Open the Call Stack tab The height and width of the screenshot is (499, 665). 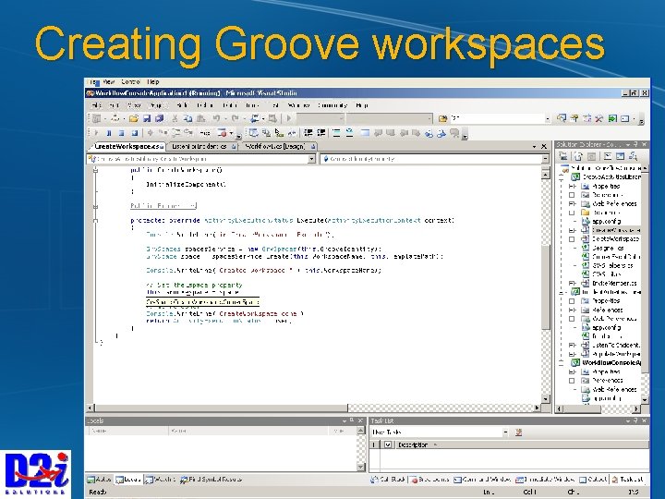click(x=388, y=480)
